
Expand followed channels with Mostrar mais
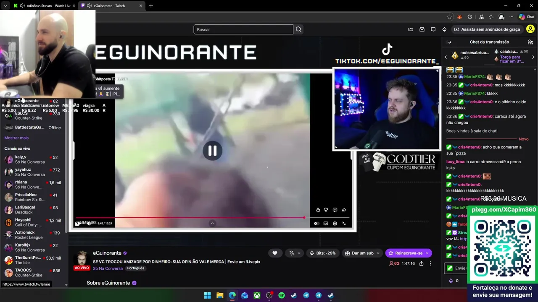pyautogui.click(x=16, y=138)
